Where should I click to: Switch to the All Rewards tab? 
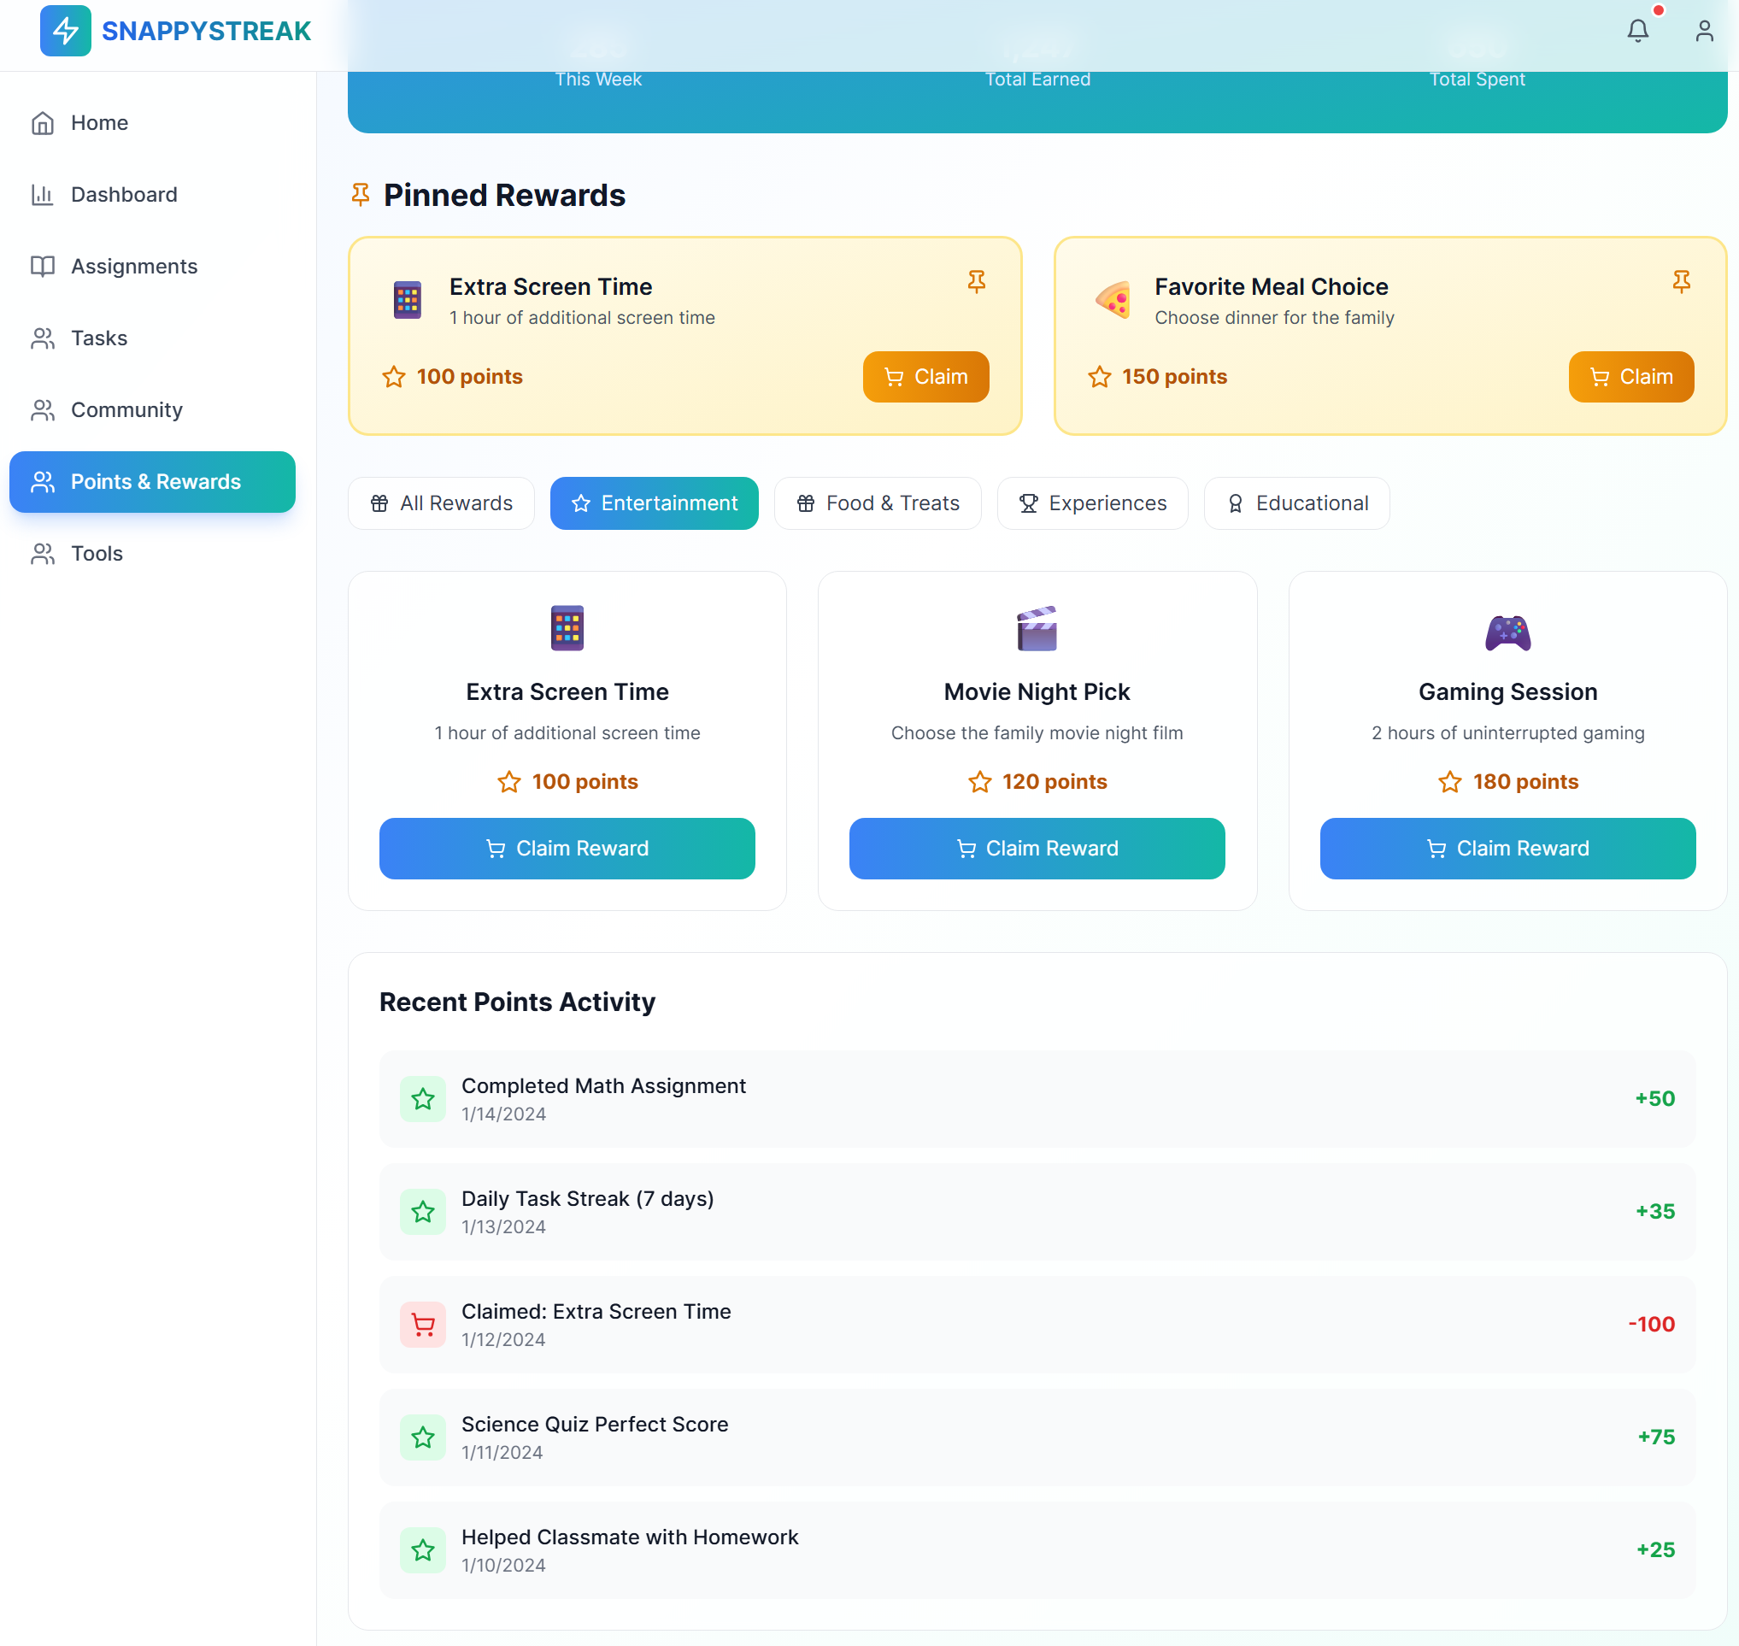(x=441, y=503)
